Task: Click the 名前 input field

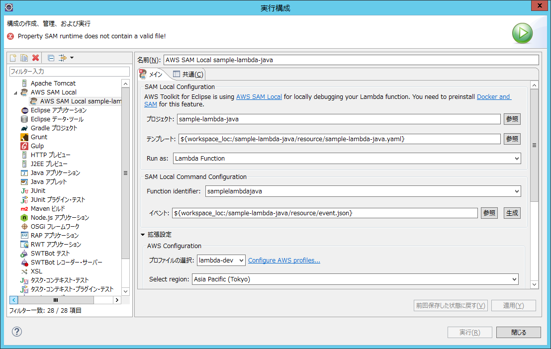Action: point(351,60)
